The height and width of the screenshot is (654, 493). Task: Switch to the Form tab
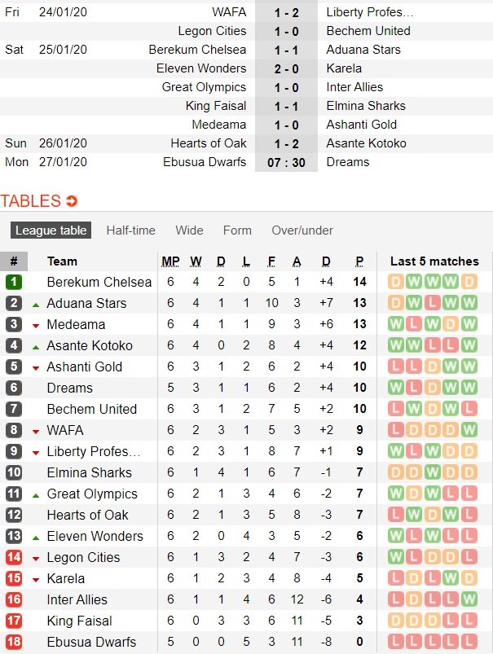coord(237,230)
